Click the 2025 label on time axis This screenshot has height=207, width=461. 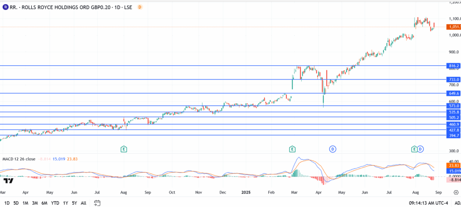pos(246,193)
